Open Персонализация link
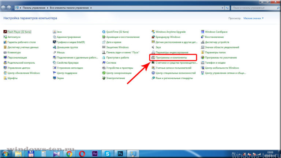The width and height of the screenshot is (281, 158). [17, 58]
